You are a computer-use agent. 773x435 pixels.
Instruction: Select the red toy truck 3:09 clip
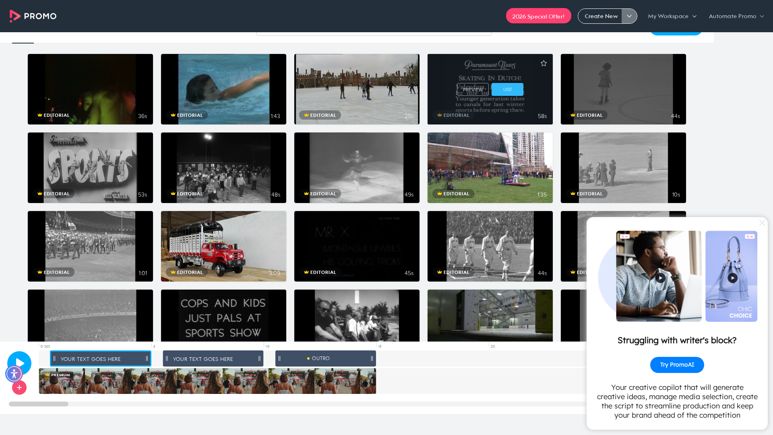(x=223, y=246)
